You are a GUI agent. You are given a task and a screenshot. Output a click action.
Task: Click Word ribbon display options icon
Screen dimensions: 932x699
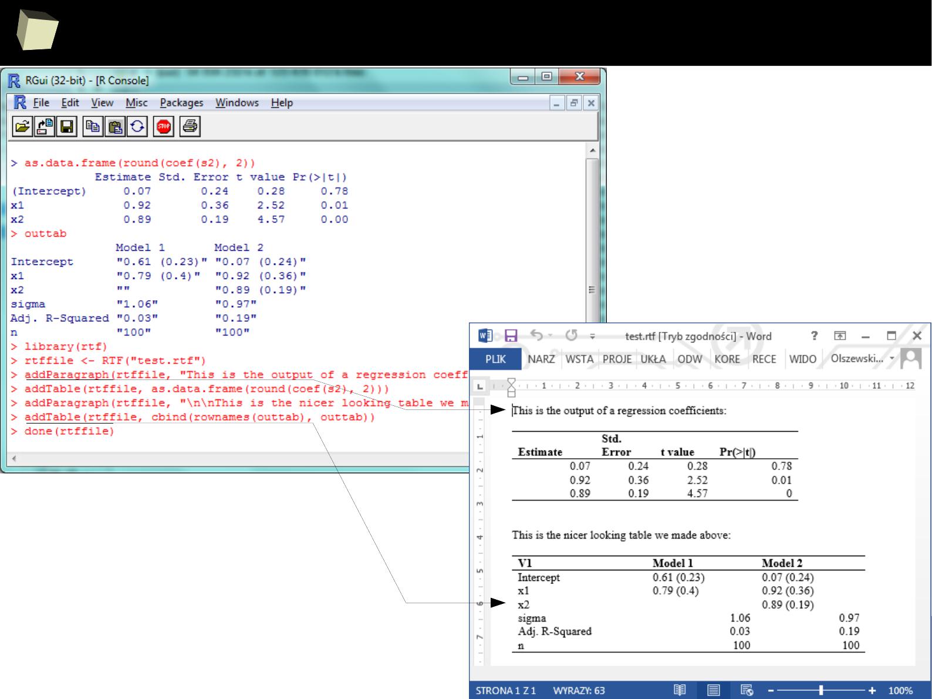840,336
